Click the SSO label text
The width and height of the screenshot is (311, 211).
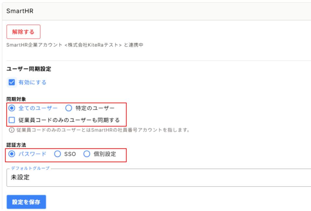coord(70,154)
